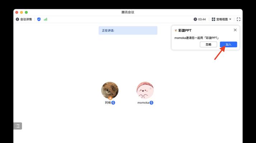The image size is (256, 143).
Task: Click the 腾讯会议 window title
Action: pyautogui.click(x=128, y=13)
